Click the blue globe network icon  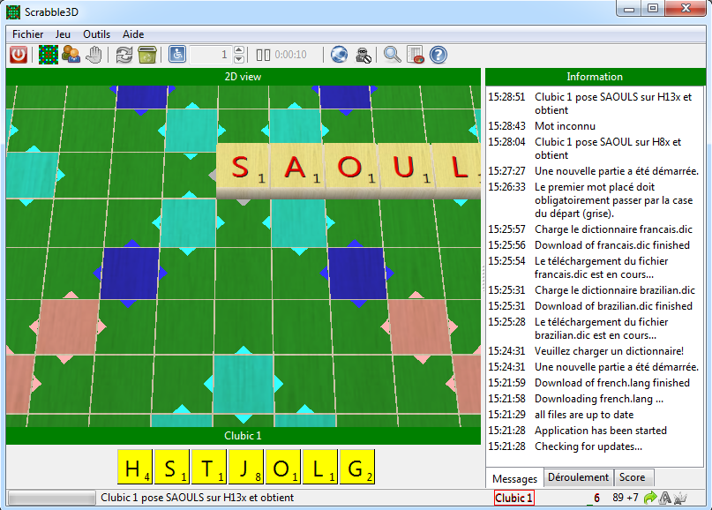339,55
